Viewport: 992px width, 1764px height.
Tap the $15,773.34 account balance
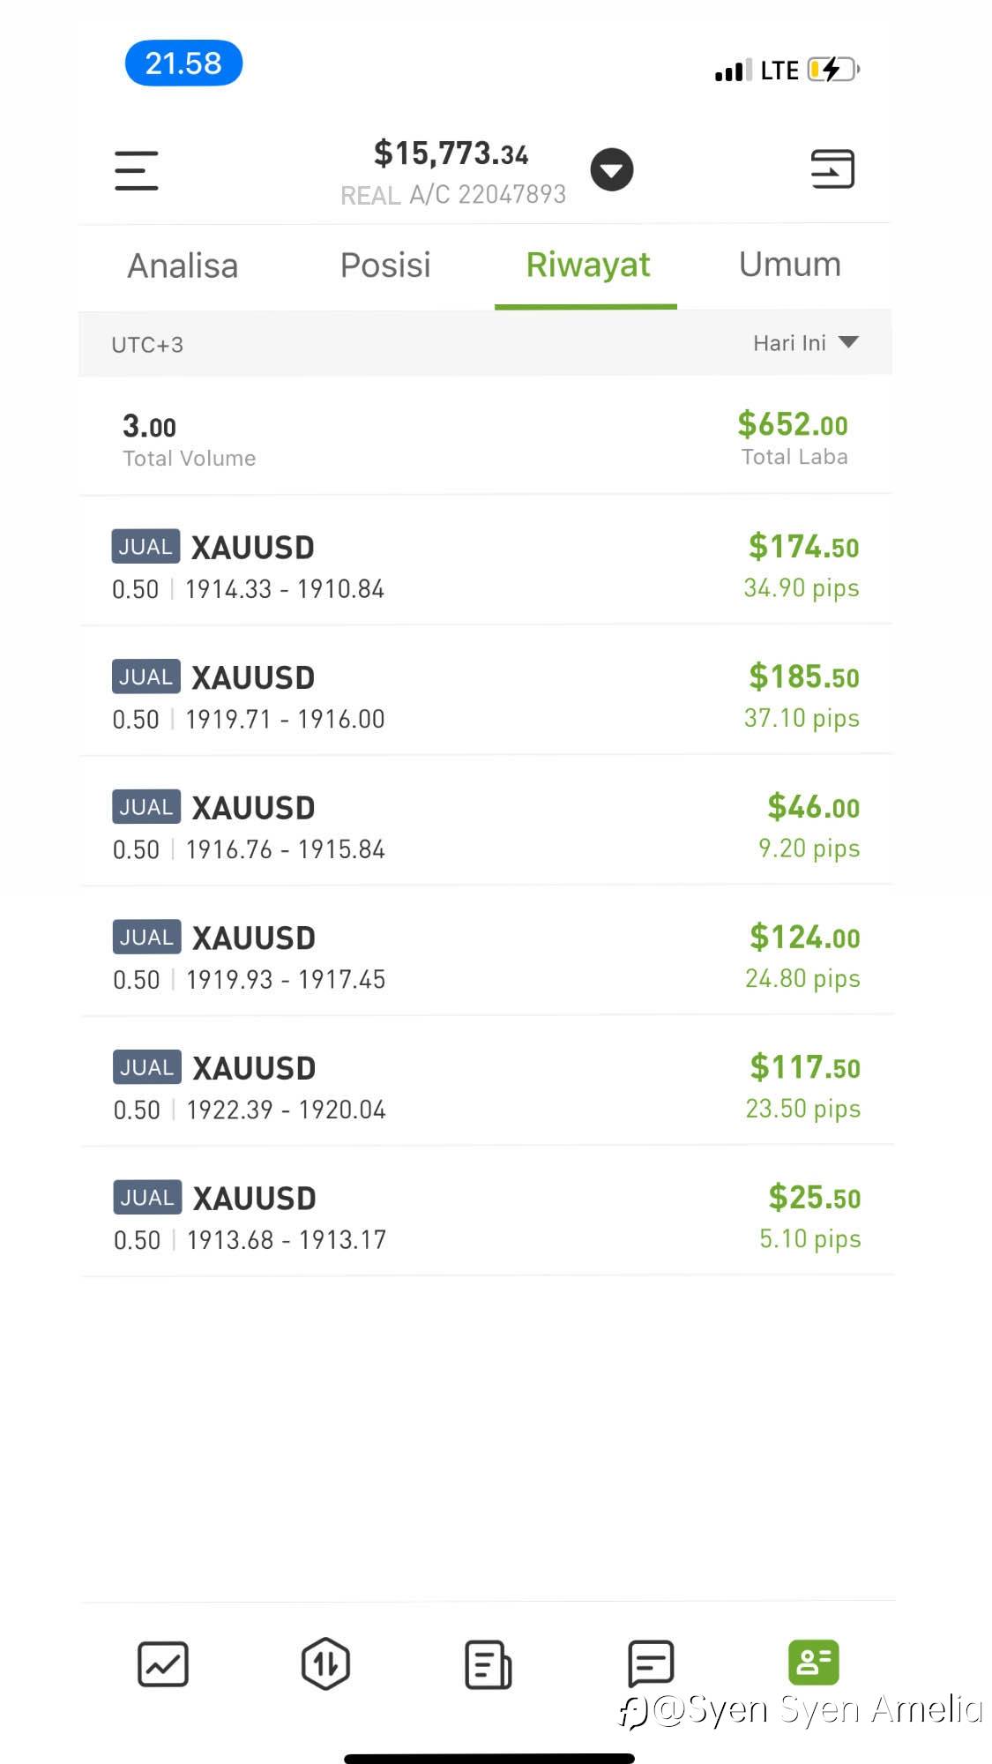(x=451, y=154)
